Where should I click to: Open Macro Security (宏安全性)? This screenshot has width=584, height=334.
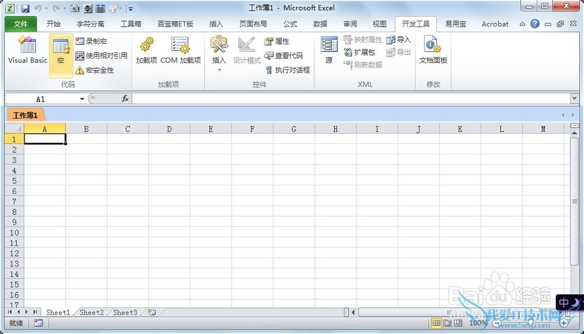pos(95,70)
